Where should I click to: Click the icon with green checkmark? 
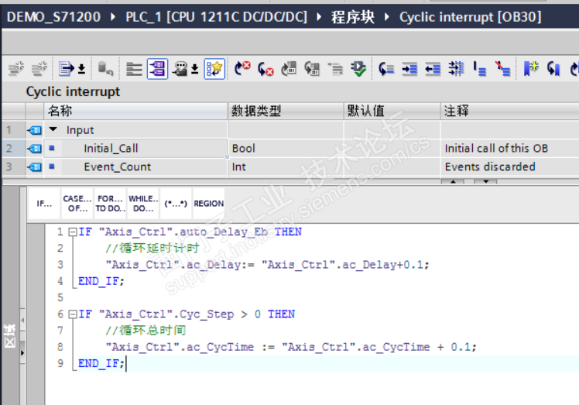(358, 69)
